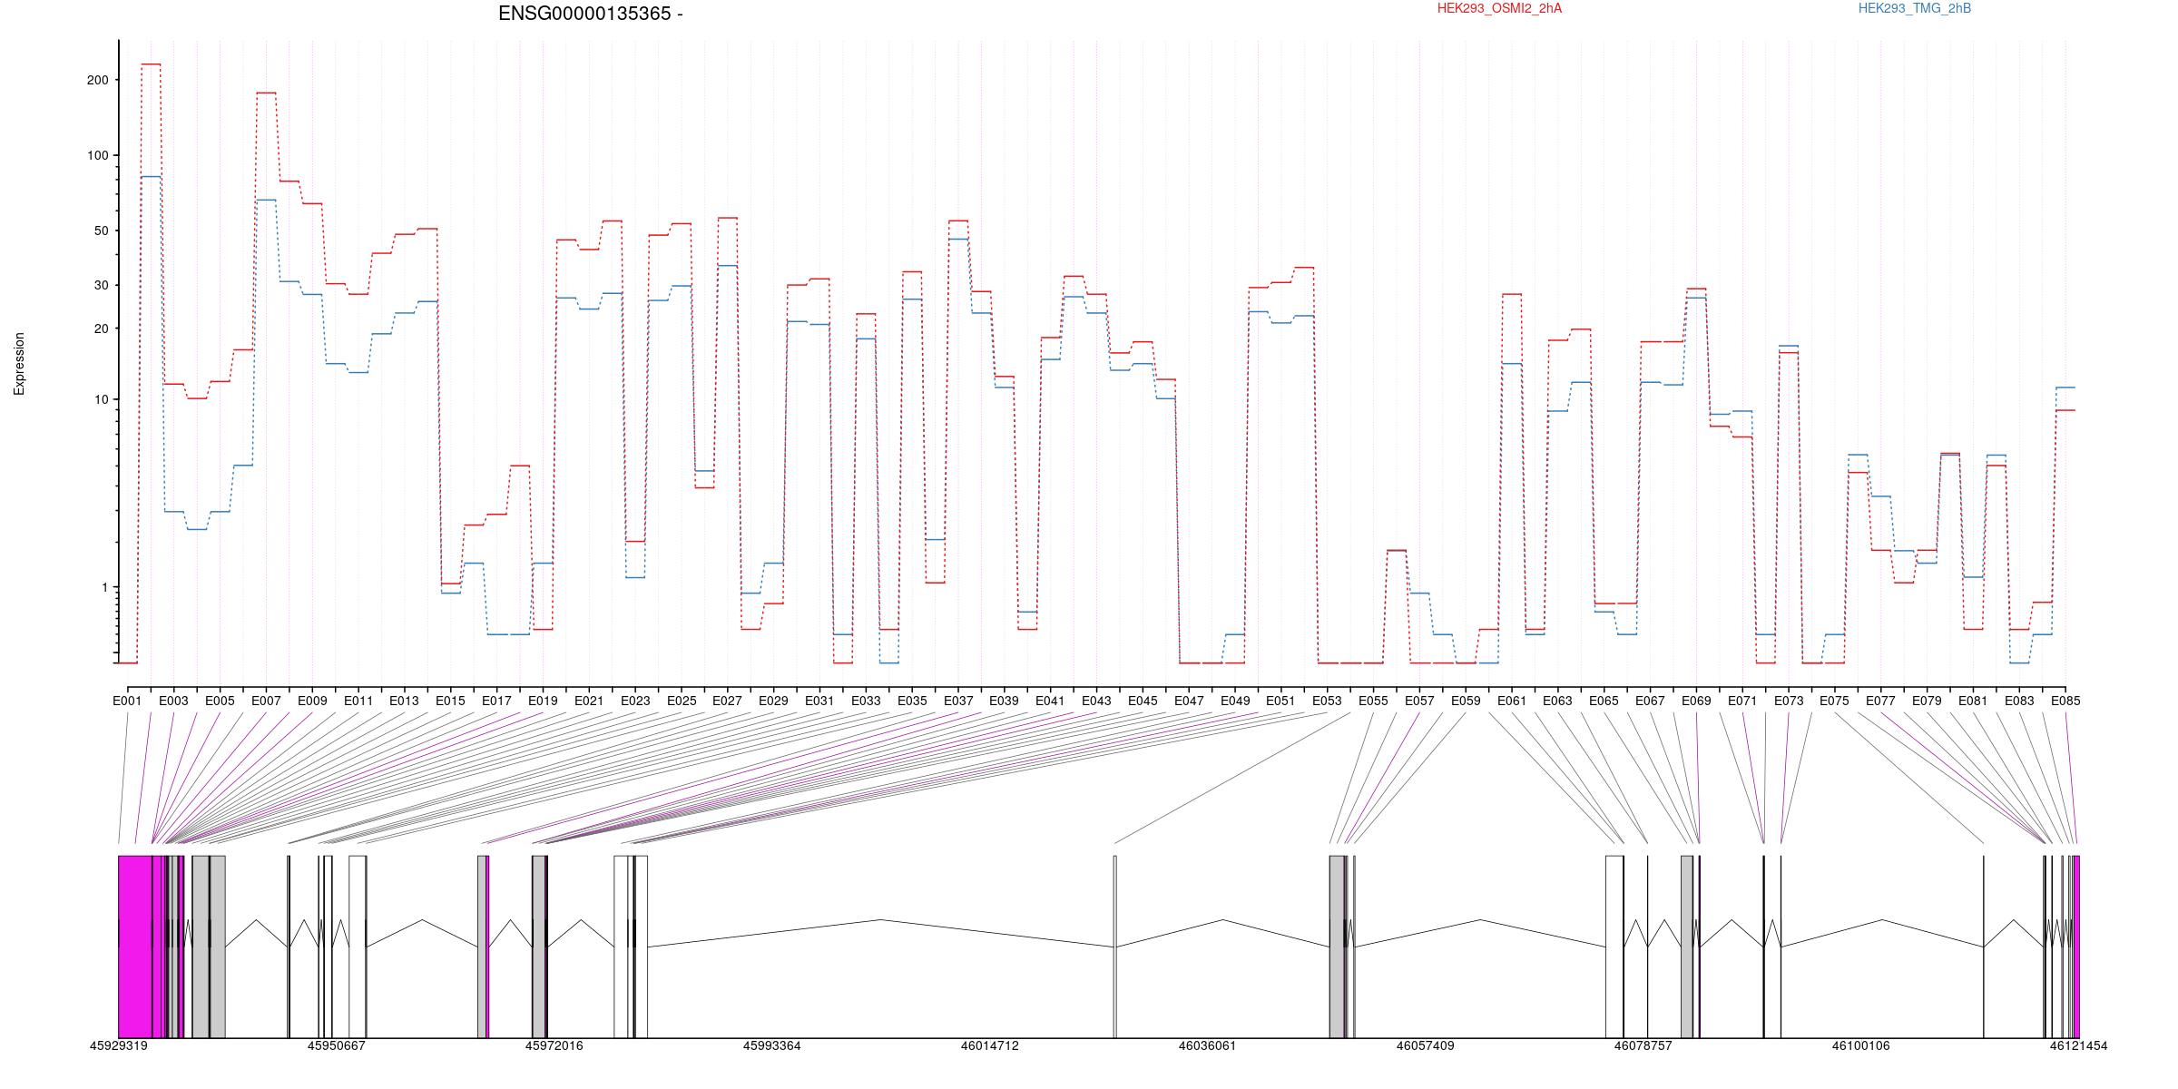The width and height of the screenshot is (2178, 1089).
Task: Click y-axis tick value 20
Action: (x=101, y=329)
